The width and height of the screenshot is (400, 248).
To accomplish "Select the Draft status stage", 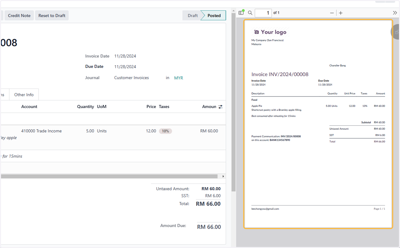I will click(x=192, y=16).
